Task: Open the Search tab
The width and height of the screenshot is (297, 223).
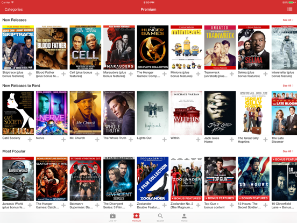Action: [160, 218]
